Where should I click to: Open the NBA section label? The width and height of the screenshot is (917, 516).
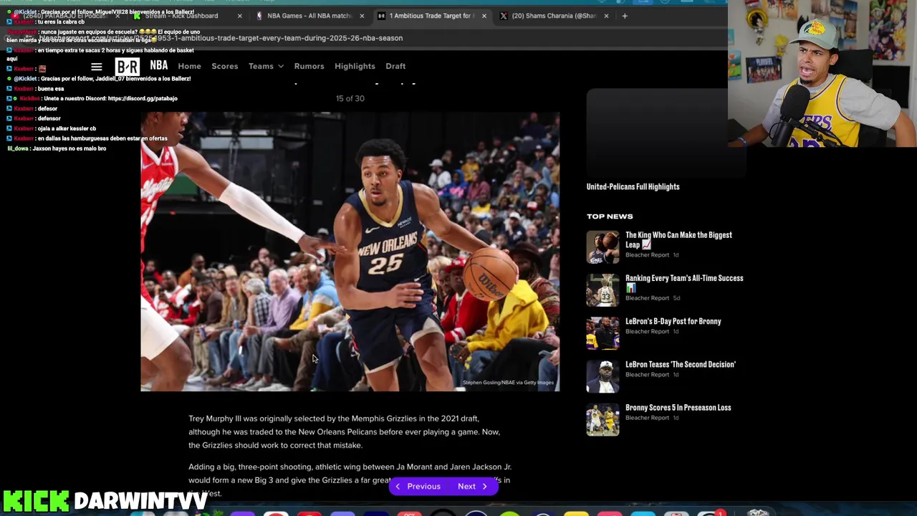click(x=159, y=65)
